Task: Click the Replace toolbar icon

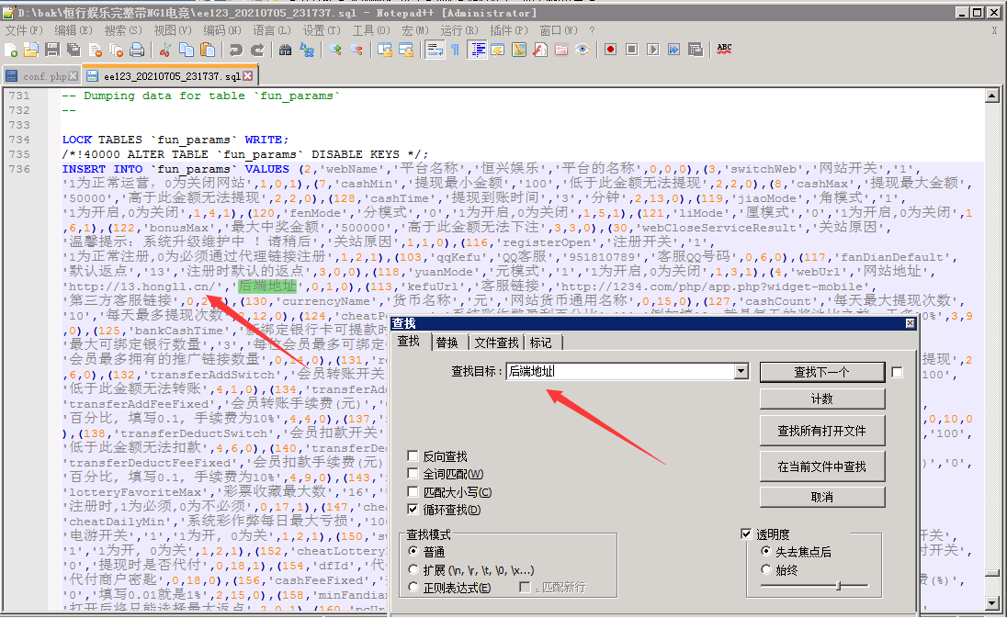Action: [307, 51]
